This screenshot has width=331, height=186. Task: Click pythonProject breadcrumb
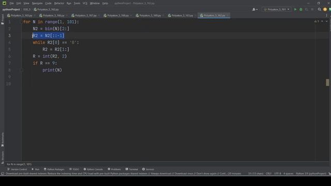pos(11,9)
